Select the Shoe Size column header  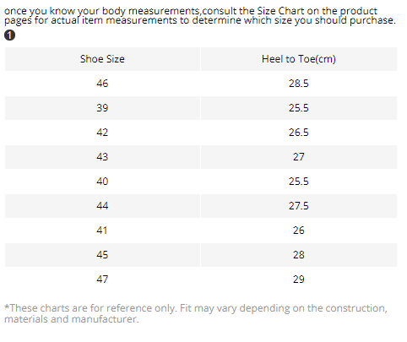(x=102, y=59)
